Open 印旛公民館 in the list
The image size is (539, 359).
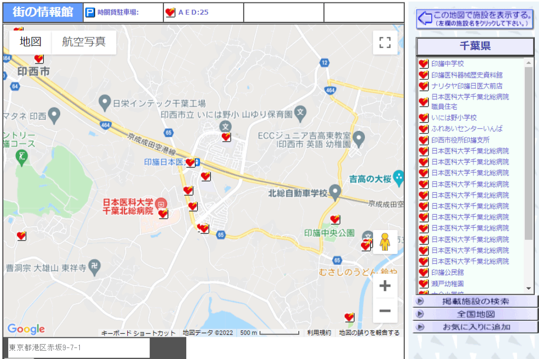(448, 272)
